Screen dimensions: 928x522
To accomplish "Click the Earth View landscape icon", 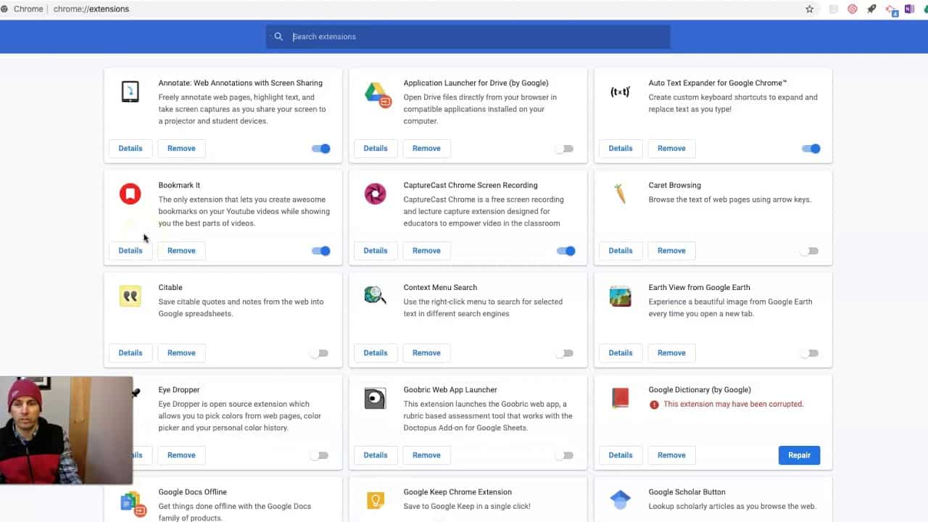I will (x=621, y=297).
